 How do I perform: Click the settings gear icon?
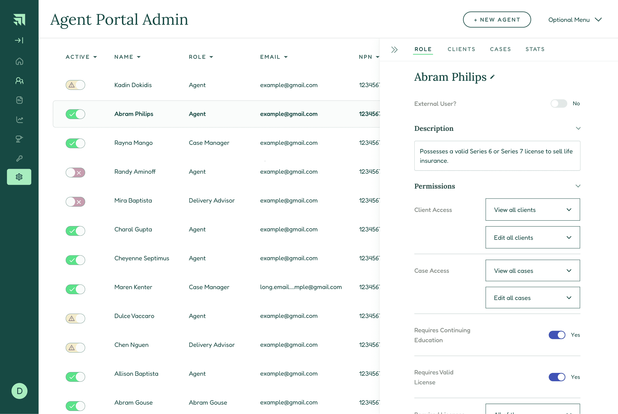pos(19,177)
